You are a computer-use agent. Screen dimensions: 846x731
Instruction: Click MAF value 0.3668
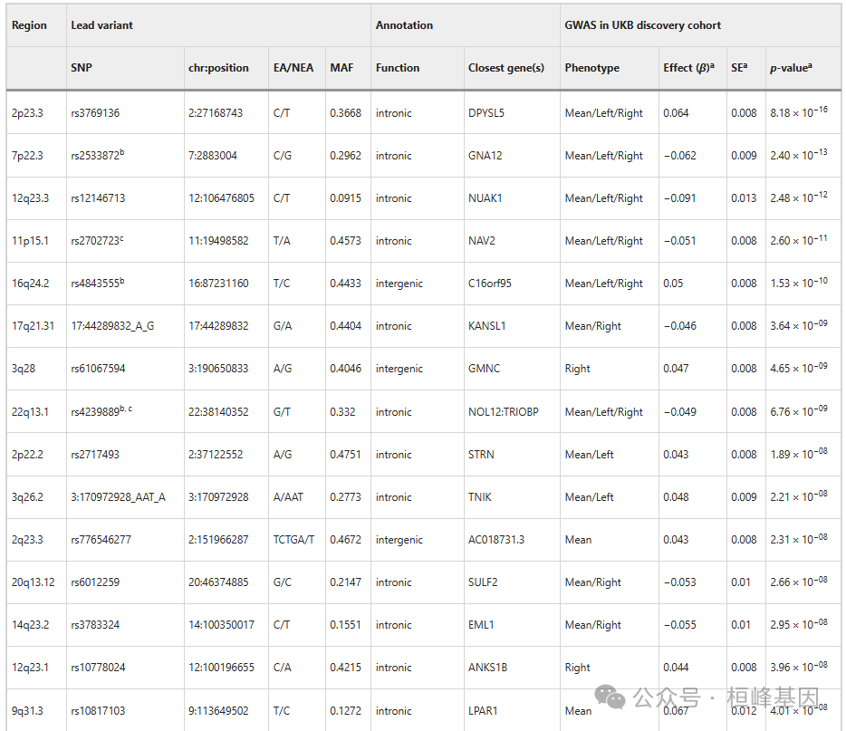click(345, 112)
